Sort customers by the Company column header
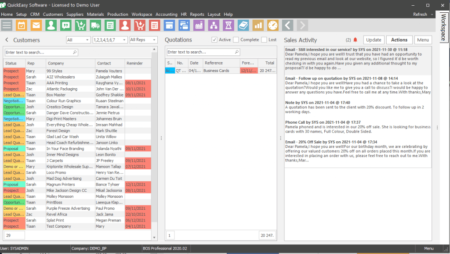The height and width of the screenshot is (254, 450). tap(70, 63)
